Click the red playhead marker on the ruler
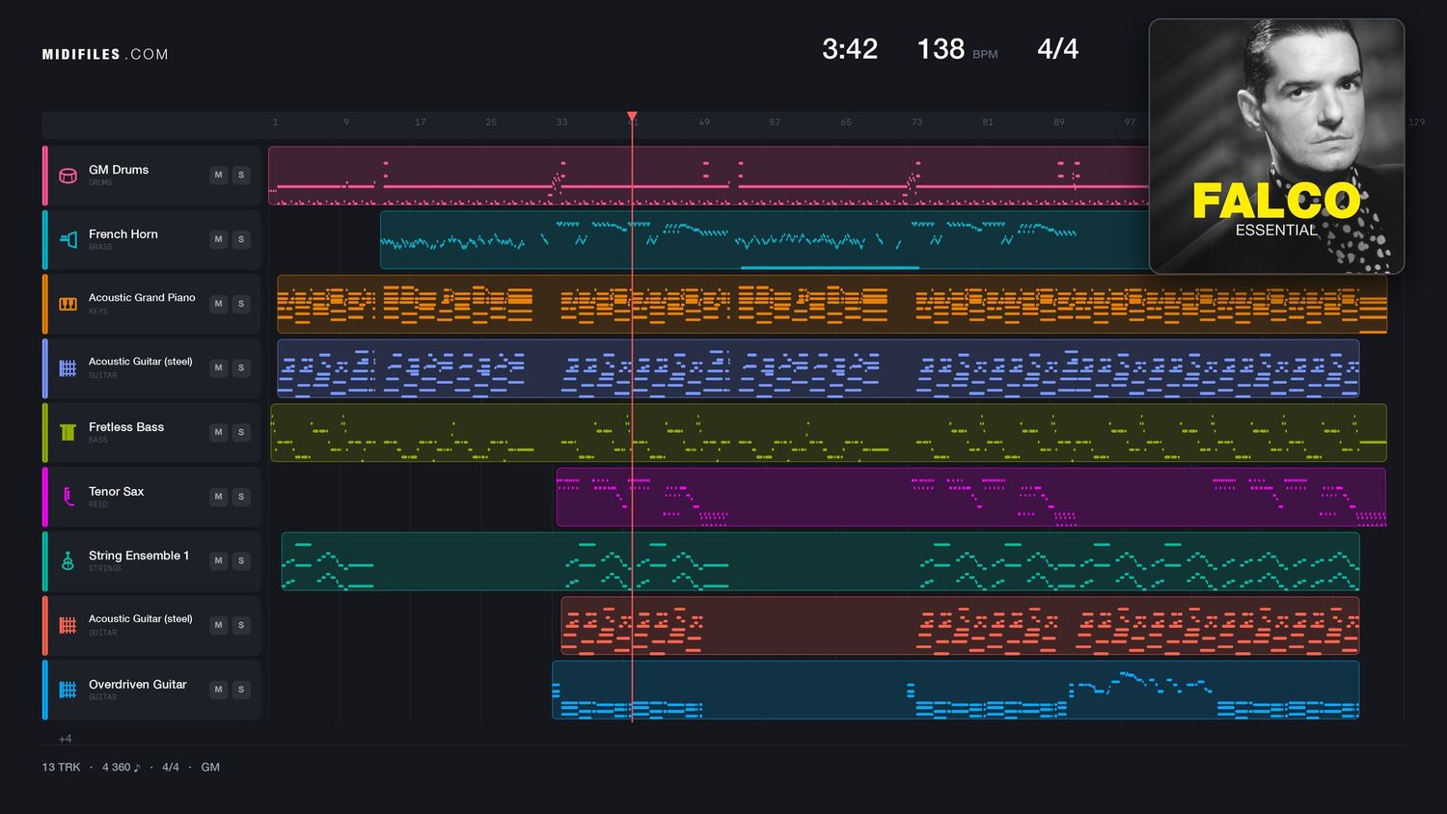Screen dimensions: 1447x814 click(x=632, y=117)
